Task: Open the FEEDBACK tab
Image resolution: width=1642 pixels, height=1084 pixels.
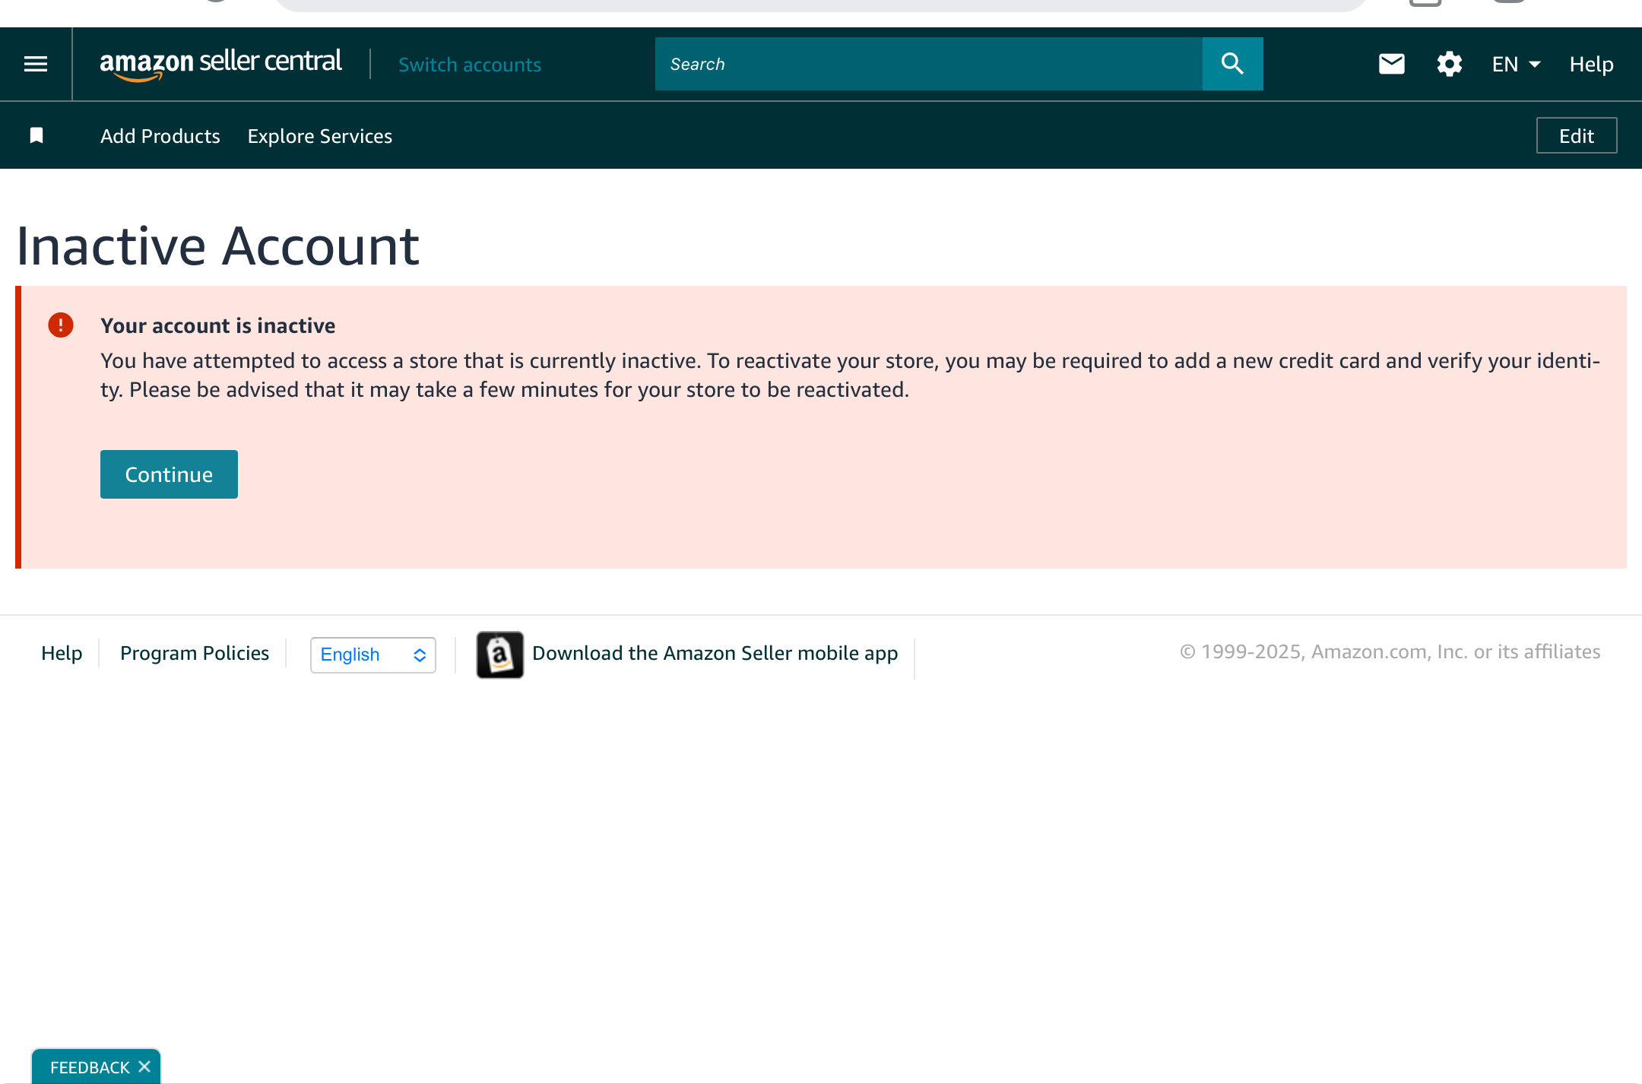Action: (90, 1067)
